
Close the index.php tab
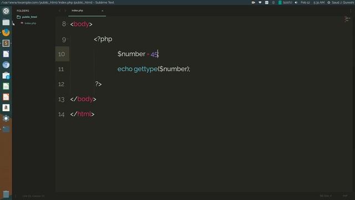point(102,11)
